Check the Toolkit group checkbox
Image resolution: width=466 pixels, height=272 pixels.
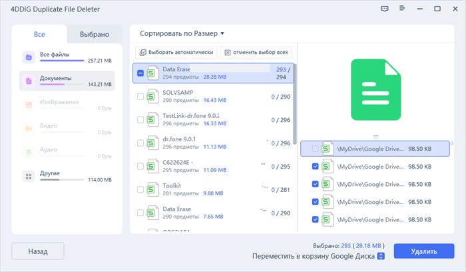(140, 189)
